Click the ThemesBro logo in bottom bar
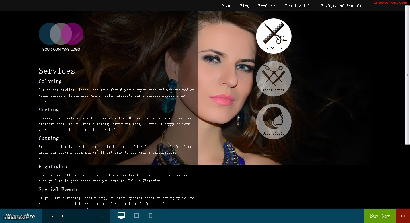 (20, 216)
